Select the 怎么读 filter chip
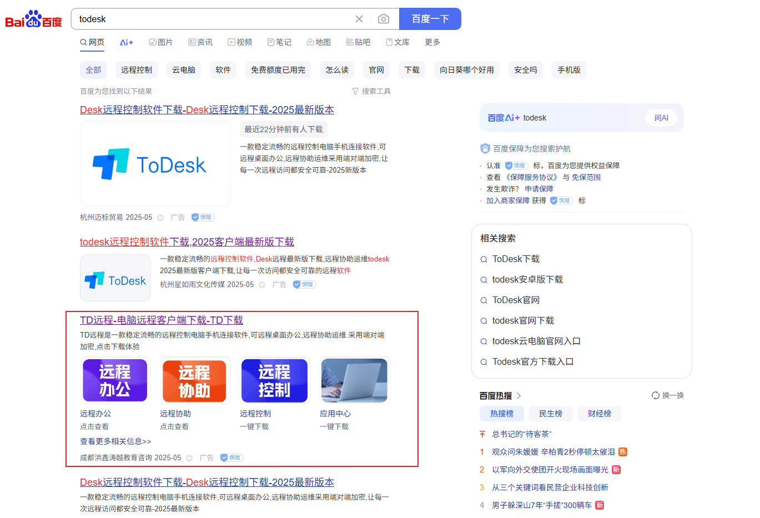Viewport: 760px width, 518px height. [337, 70]
